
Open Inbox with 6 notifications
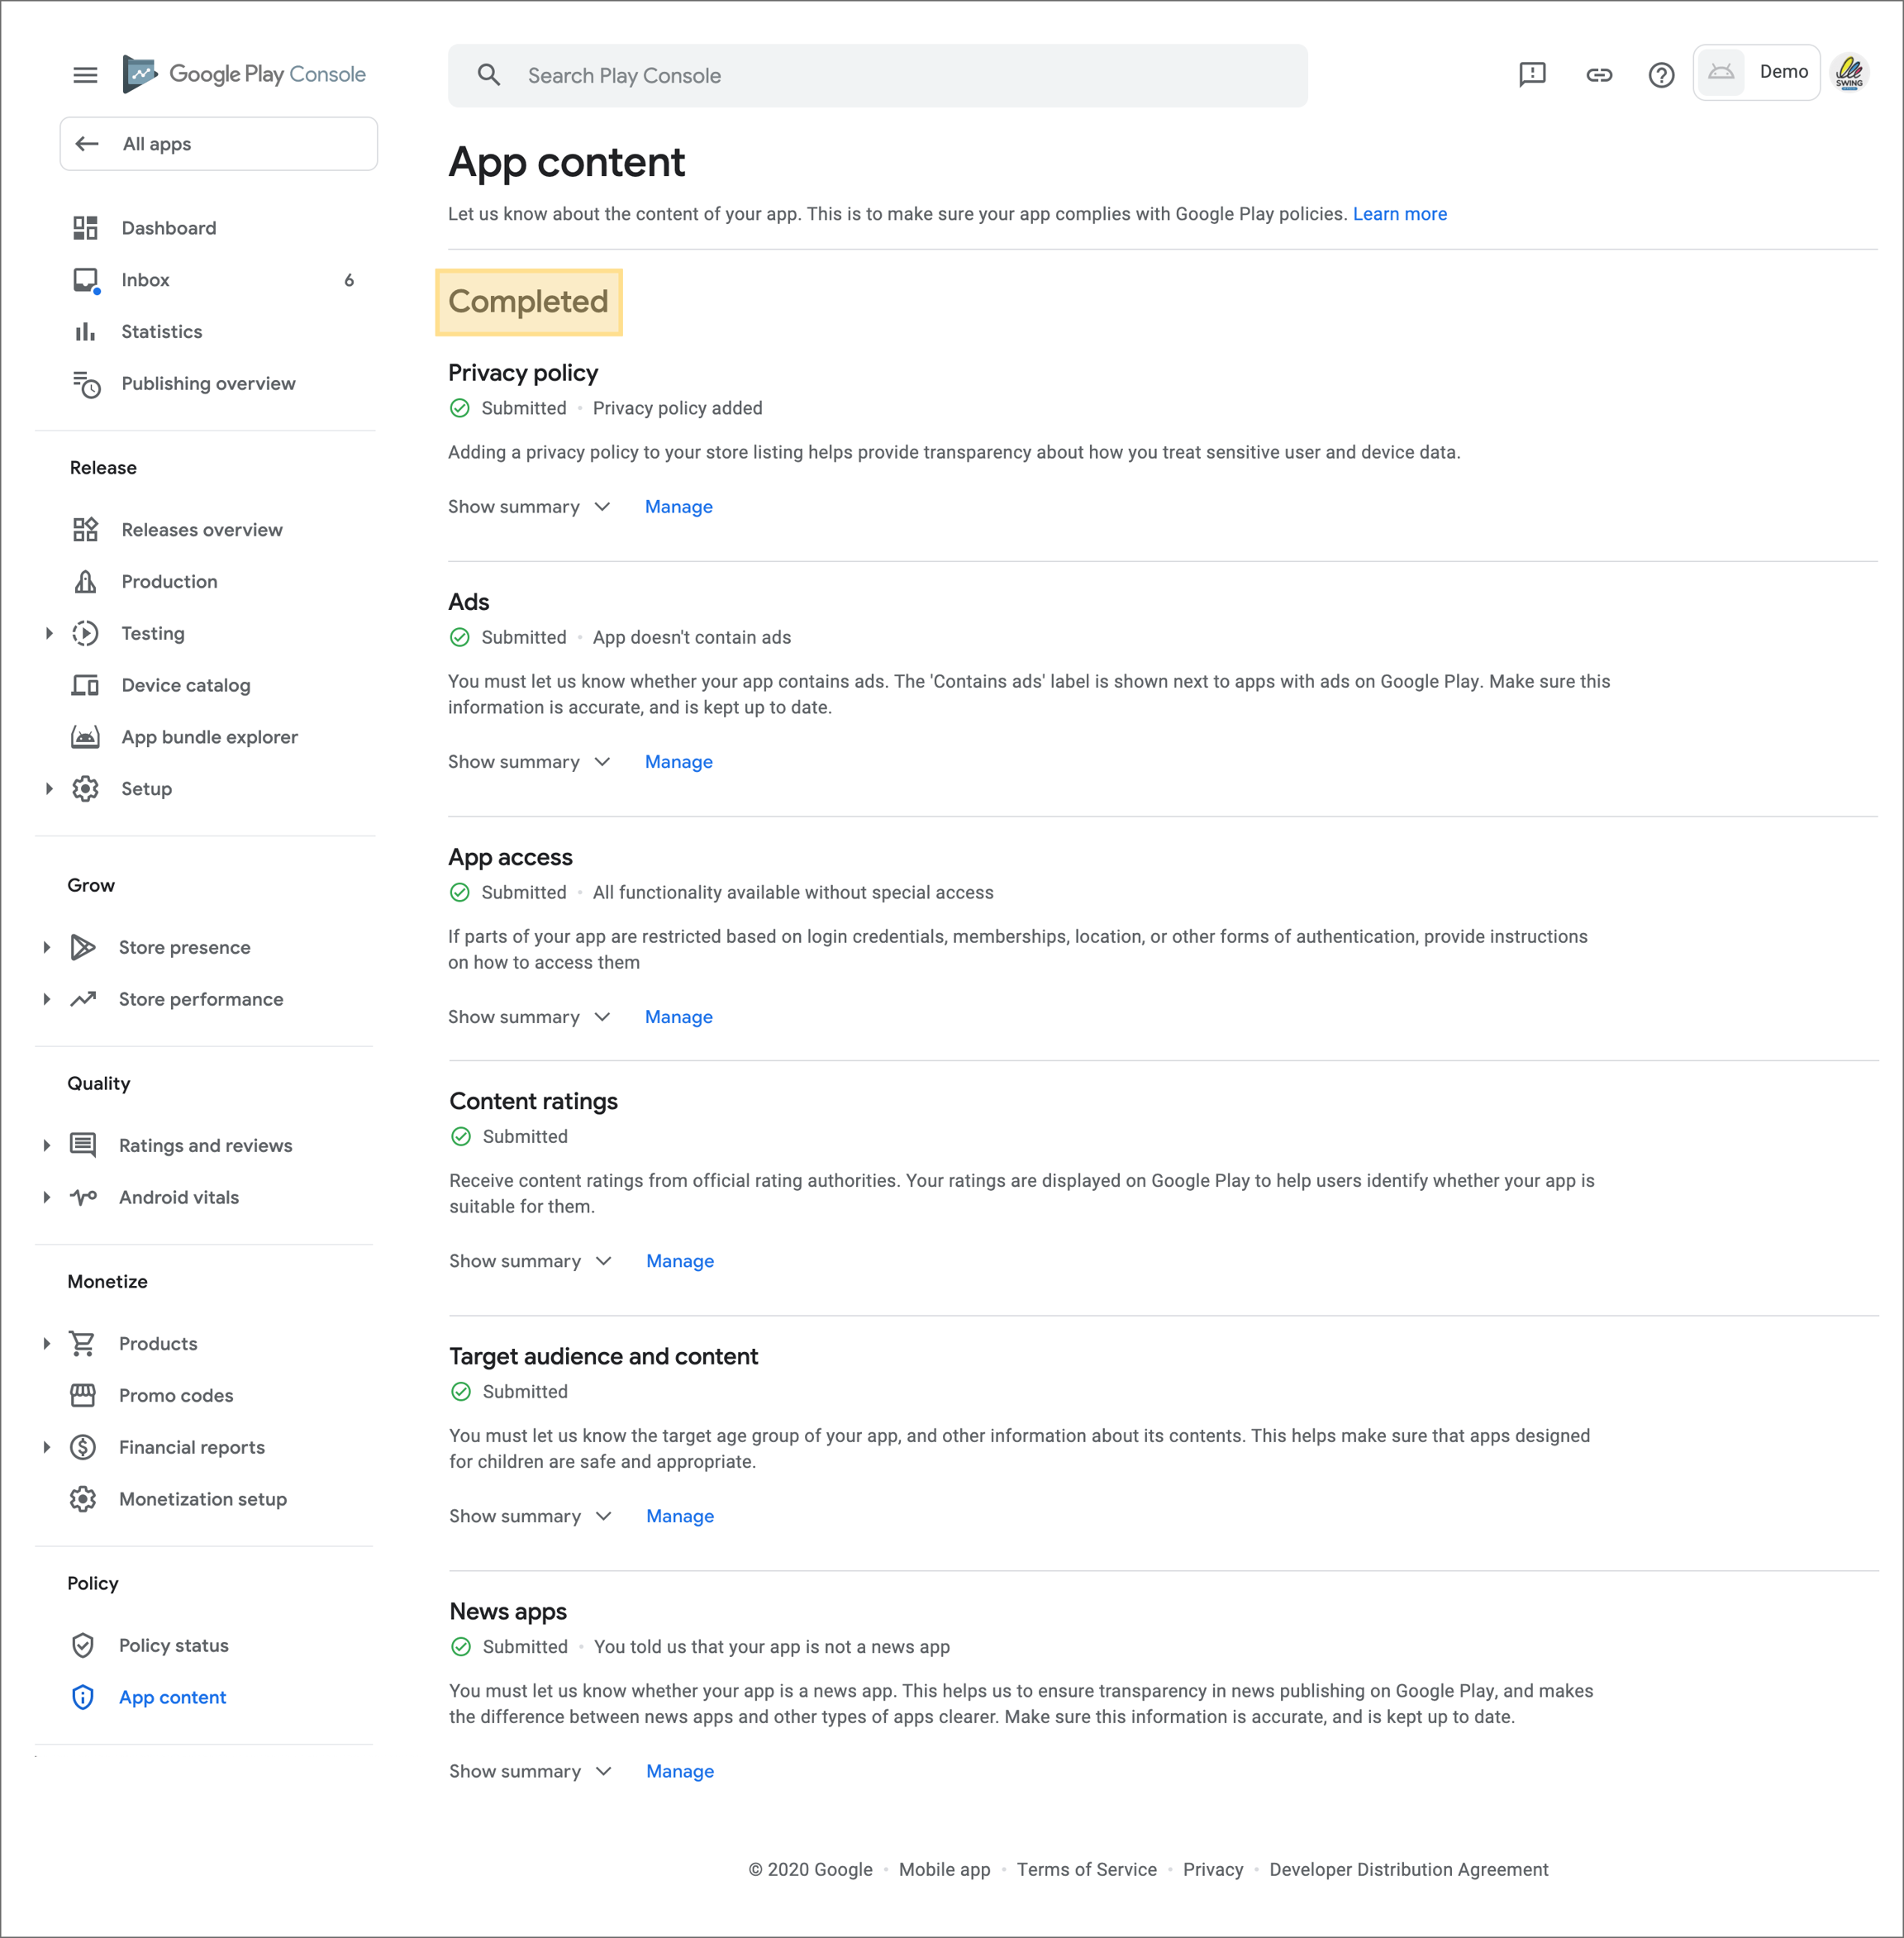coord(145,280)
